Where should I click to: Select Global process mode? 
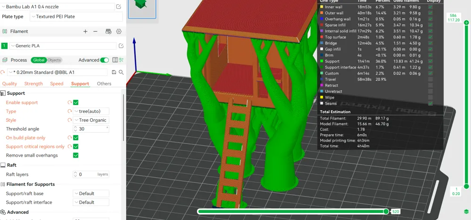point(39,60)
